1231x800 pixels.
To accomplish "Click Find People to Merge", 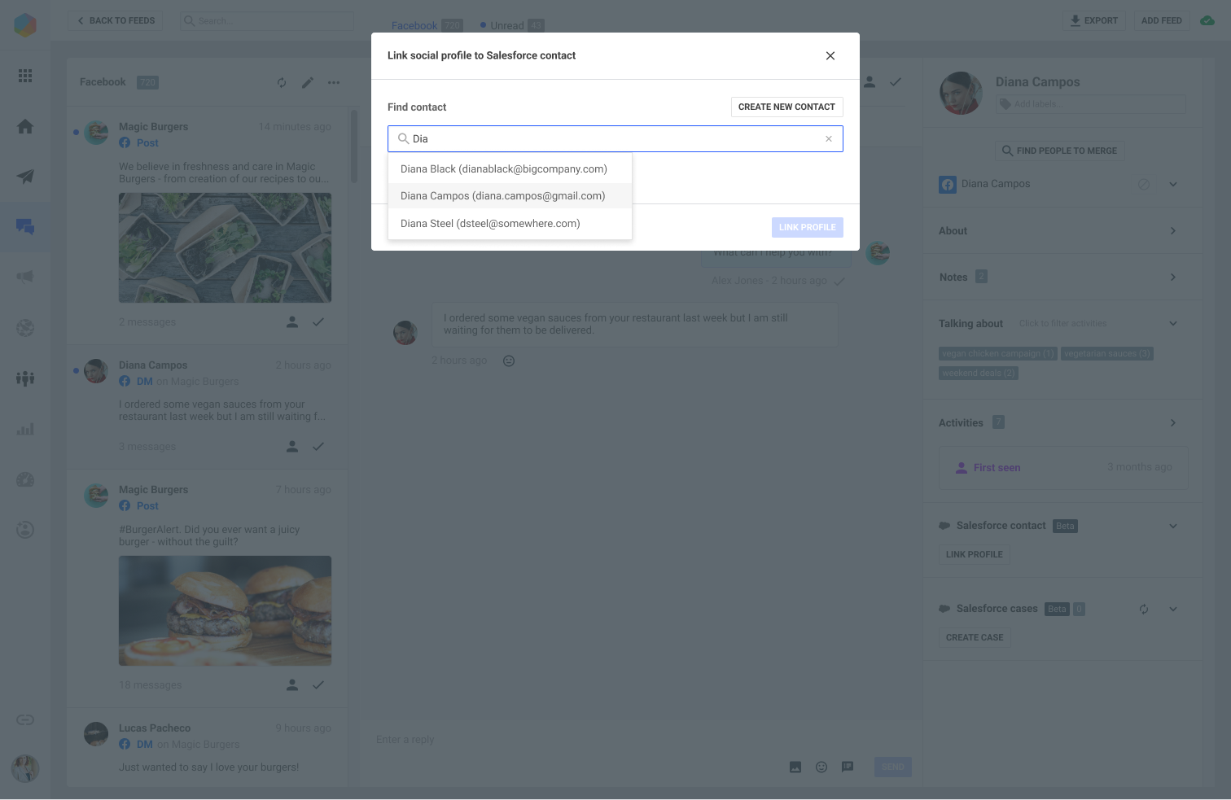I will tap(1059, 151).
